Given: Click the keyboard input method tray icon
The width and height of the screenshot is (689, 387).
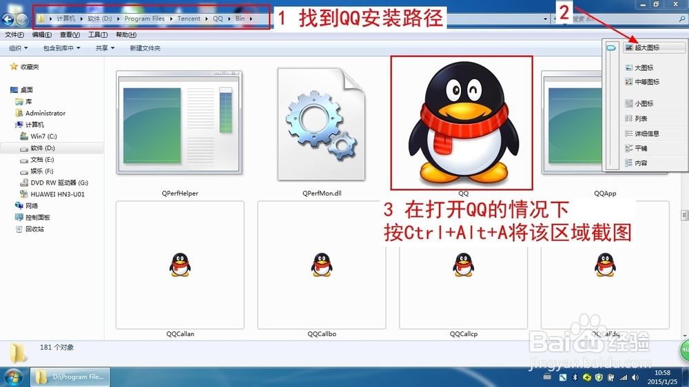Looking at the screenshot, I should (548, 377).
